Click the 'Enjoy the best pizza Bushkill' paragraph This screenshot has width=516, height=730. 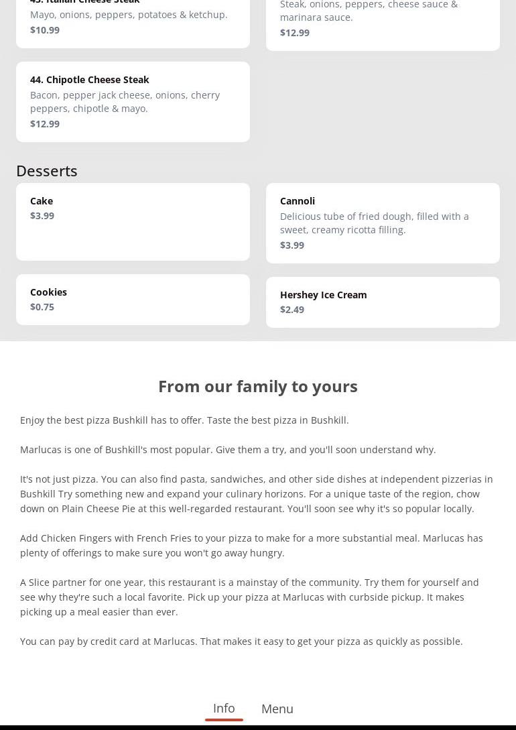click(x=184, y=420)
